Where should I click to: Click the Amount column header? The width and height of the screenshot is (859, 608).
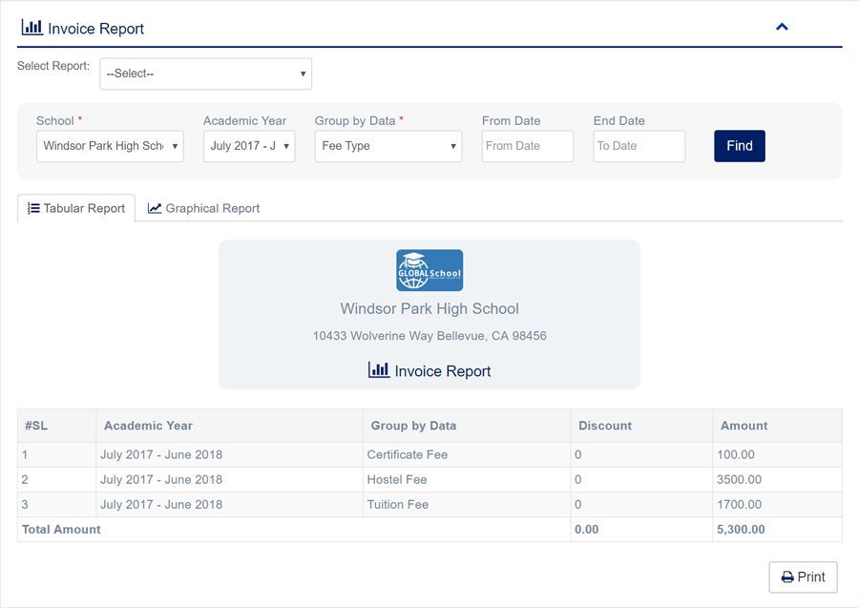777,426
